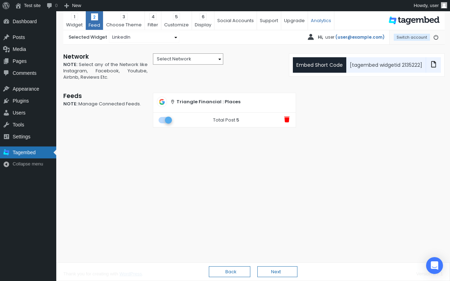Open the Select Network dropdown

(x=188, y=59)
